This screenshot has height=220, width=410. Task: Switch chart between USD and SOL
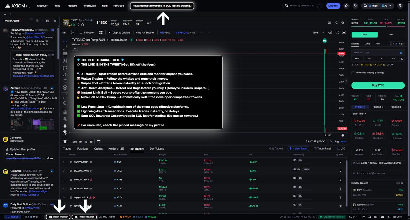pyautogui.click(x=165, y=32)
